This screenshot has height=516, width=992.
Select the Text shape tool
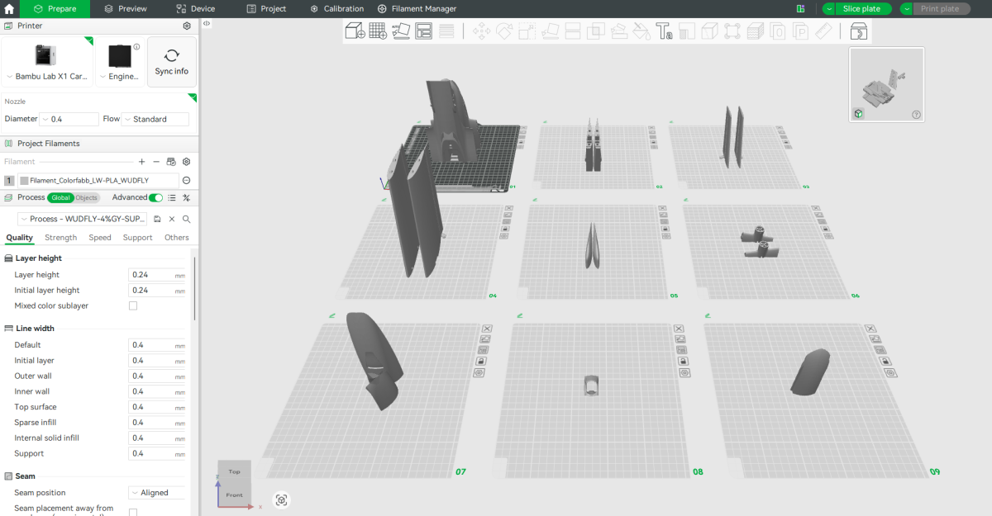(664, 31)
